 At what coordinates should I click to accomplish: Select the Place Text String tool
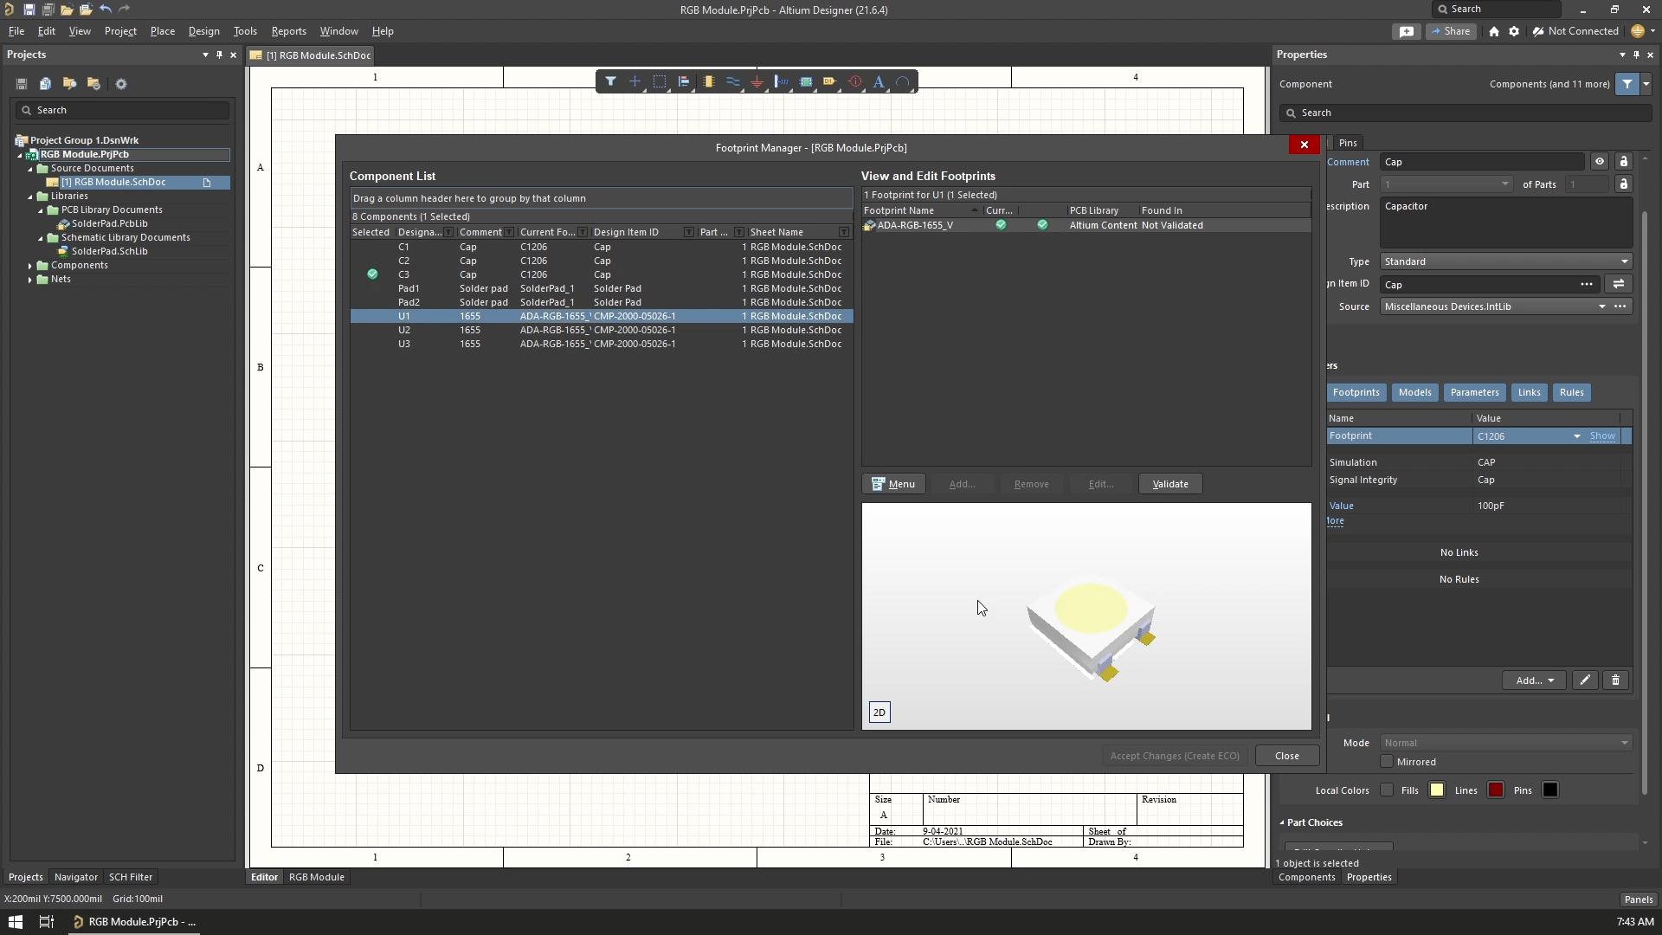tap(879, 81)
